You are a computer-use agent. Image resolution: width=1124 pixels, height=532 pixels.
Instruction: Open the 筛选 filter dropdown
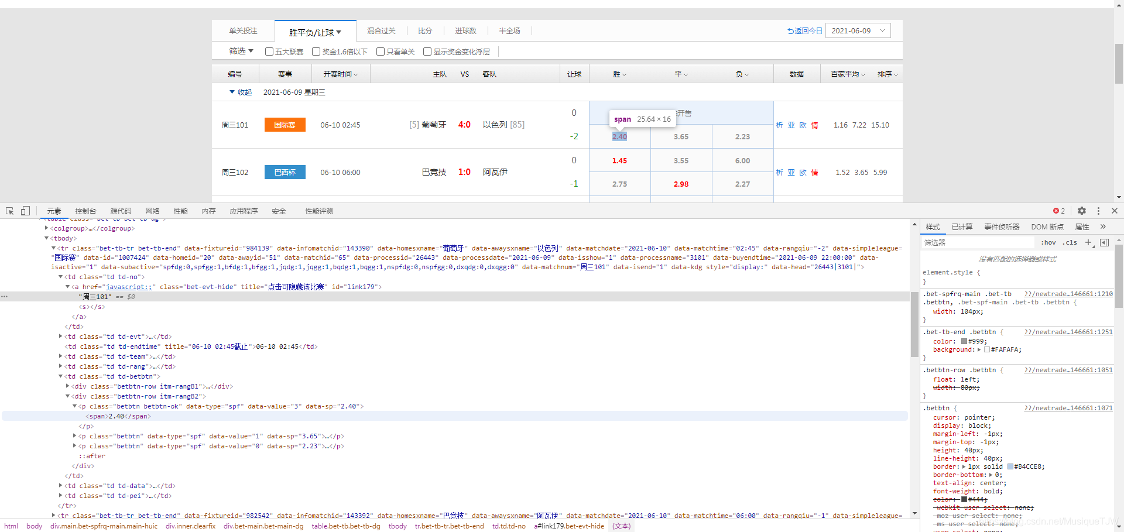pos(241,51)
